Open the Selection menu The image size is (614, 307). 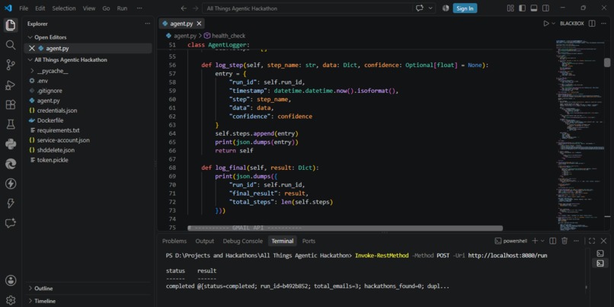pos(63,8)
